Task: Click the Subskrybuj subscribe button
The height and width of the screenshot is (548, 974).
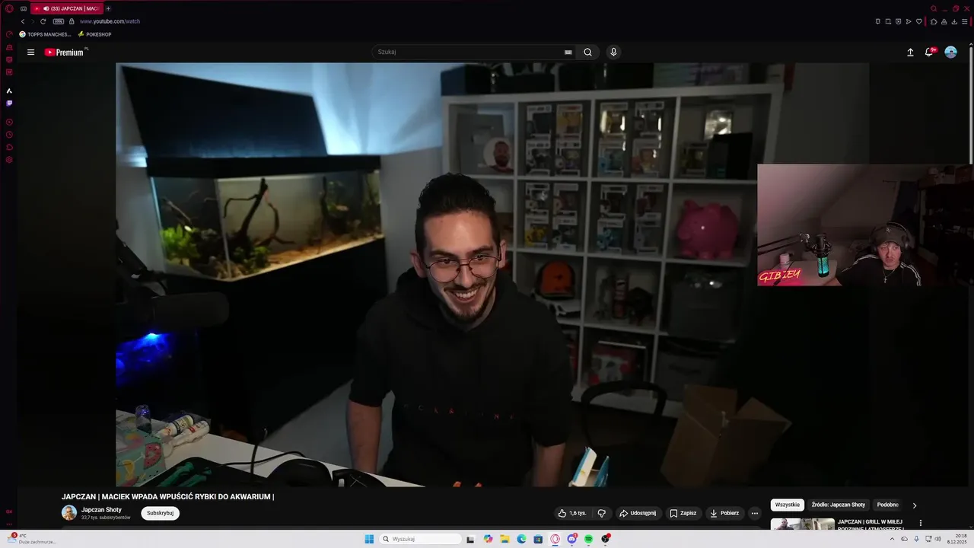Action: [x=160, y=513]
